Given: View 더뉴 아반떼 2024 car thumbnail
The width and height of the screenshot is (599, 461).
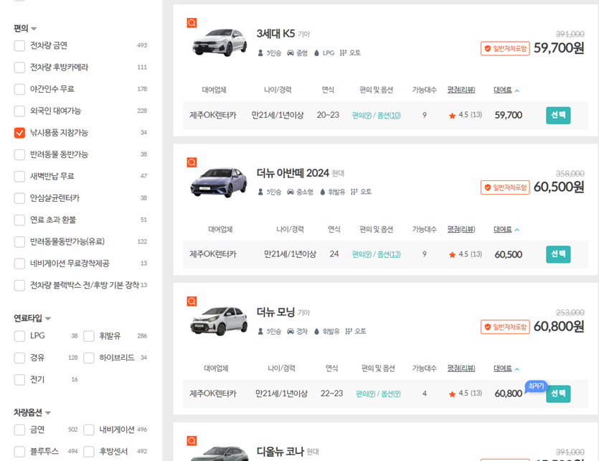Looking at the screenshot, I should tap(220, 182).
